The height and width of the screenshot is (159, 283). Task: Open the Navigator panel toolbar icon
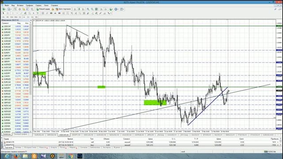pyautogui.click(x=23, y=9)
